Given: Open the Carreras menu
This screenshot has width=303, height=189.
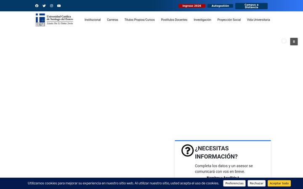Looking at the screenshot, I should (x=112, y=20).
